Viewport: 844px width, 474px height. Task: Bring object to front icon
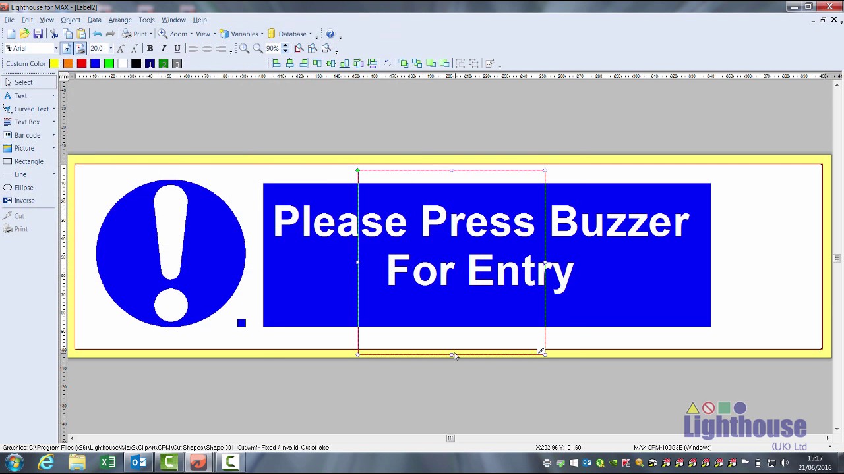403,63
